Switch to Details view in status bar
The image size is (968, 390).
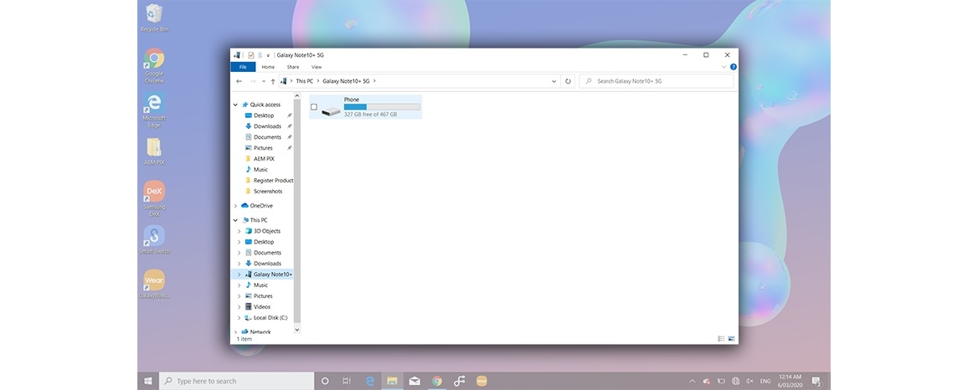pyautogui.click(x=721, y=339)
